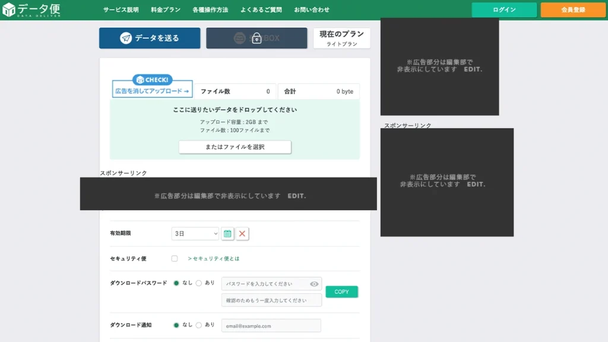Focus the password confirmation field
The height and width of the screenshot is (342, 608).
point(271,300)
